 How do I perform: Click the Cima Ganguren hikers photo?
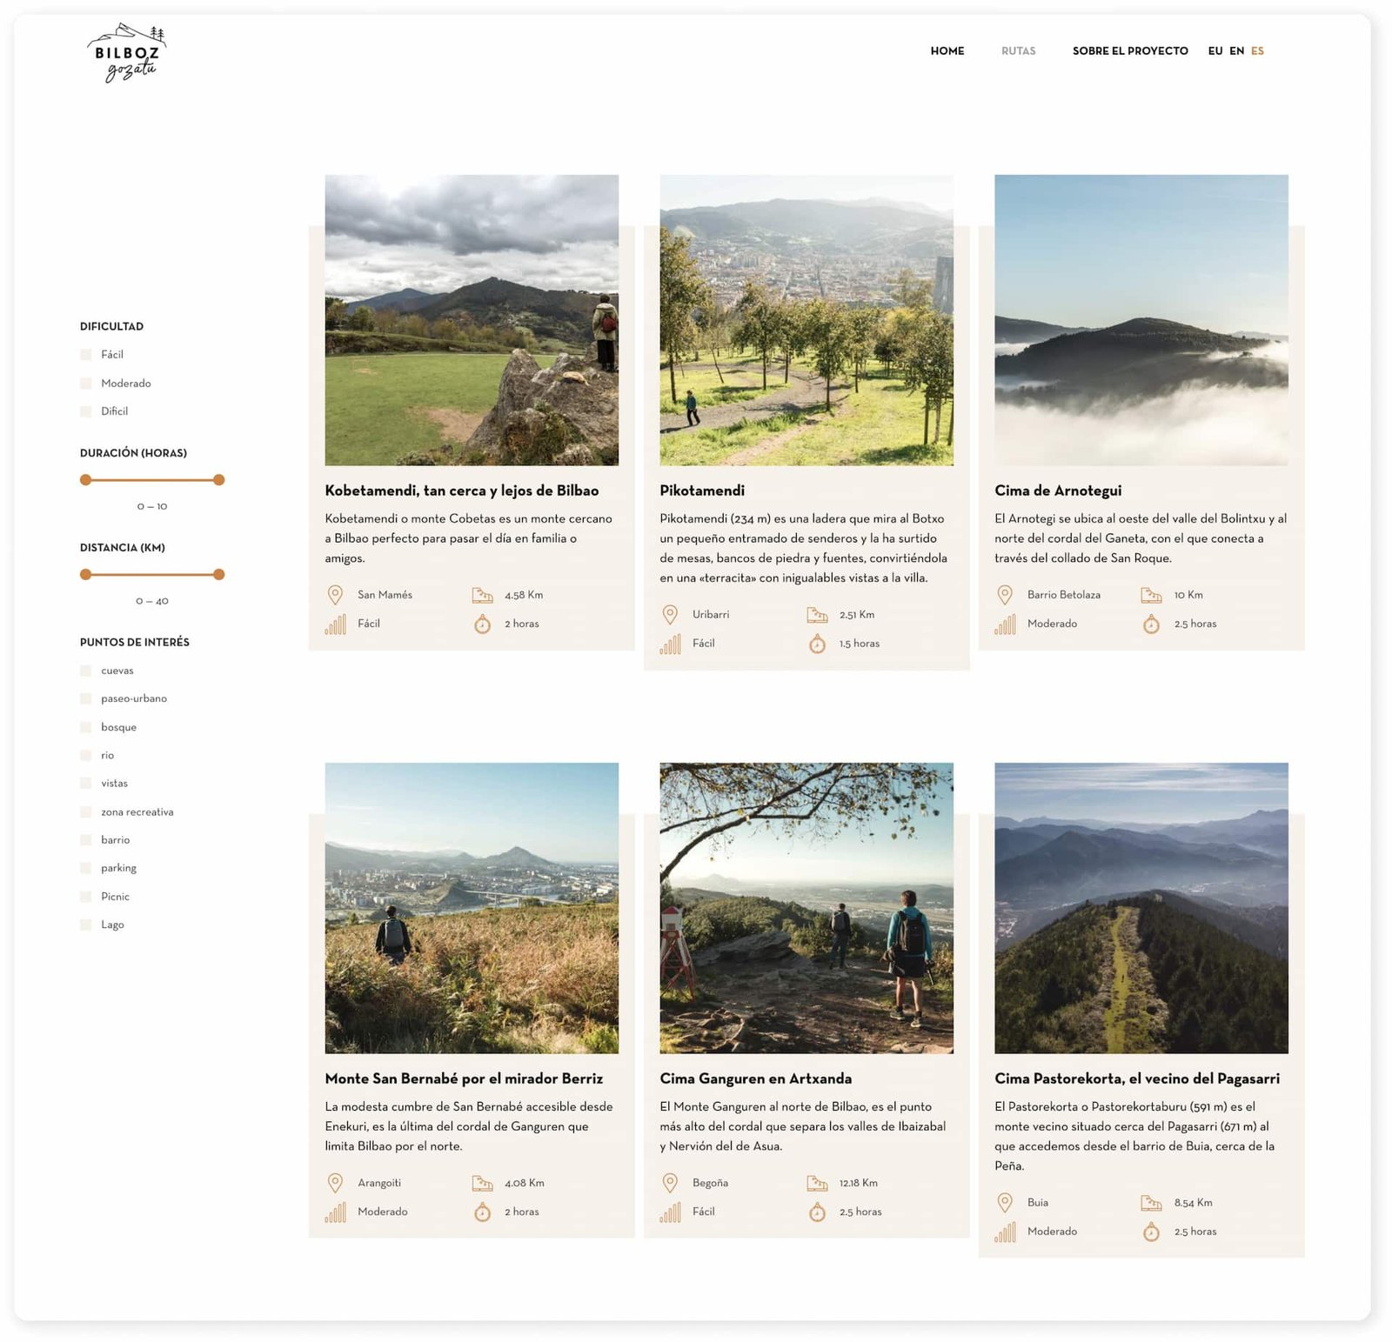(x=806, y=908)
